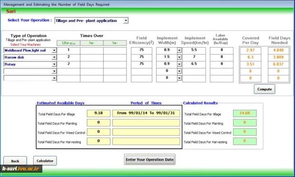Click estimated harvesting days value field
Screen dimensions: 295x177
[98, 141]
